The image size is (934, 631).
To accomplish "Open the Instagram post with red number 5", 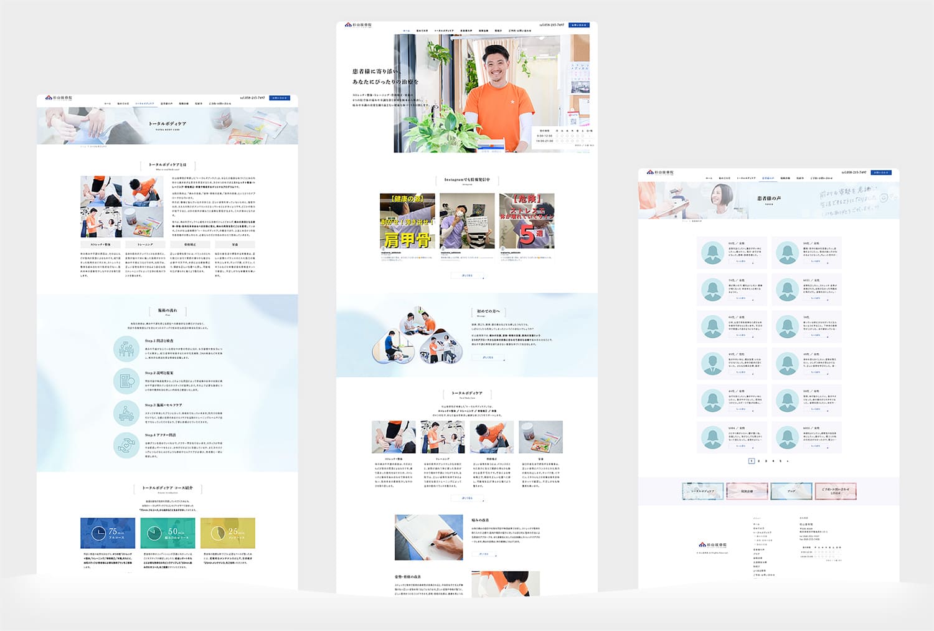I will coord(527,221).
